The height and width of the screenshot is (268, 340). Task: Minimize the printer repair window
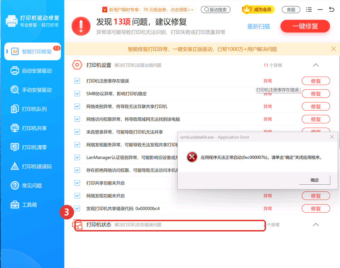320,10
